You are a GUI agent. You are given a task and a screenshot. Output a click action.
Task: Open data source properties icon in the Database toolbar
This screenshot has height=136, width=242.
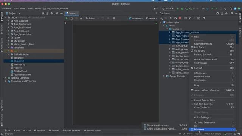(x=175, y=18)
